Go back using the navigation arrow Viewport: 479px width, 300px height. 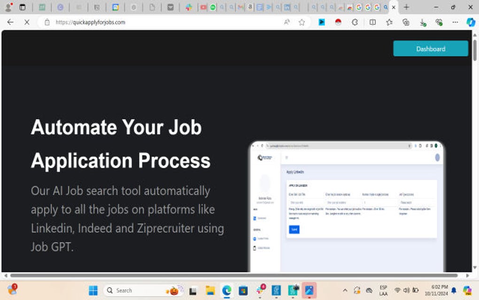click(10, 22)
